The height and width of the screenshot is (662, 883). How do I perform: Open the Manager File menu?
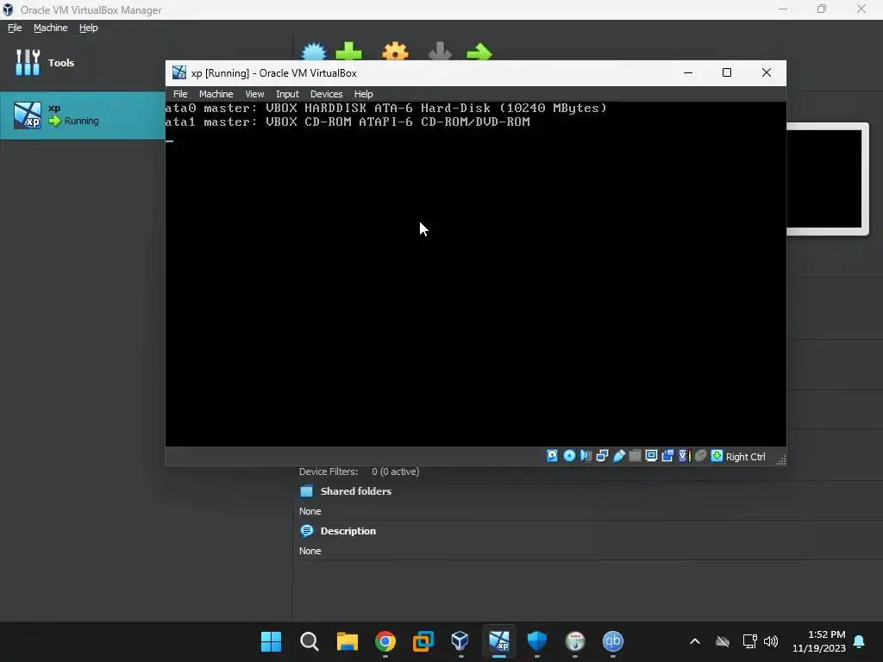coord(15,28)
